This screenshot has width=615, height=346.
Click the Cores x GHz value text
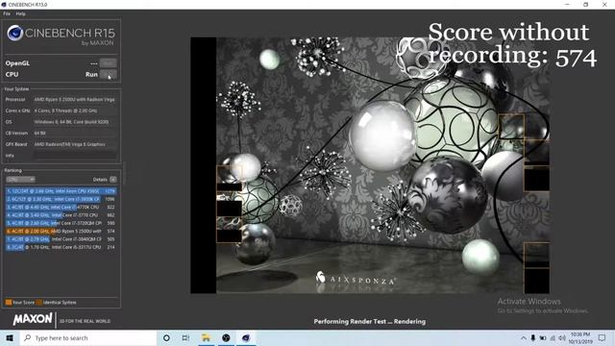click(65, 111)
